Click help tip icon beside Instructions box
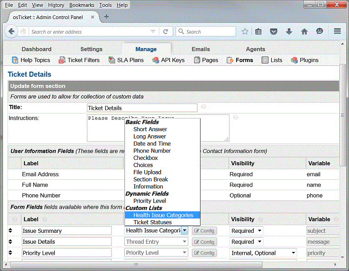 [x=236, y=117]
